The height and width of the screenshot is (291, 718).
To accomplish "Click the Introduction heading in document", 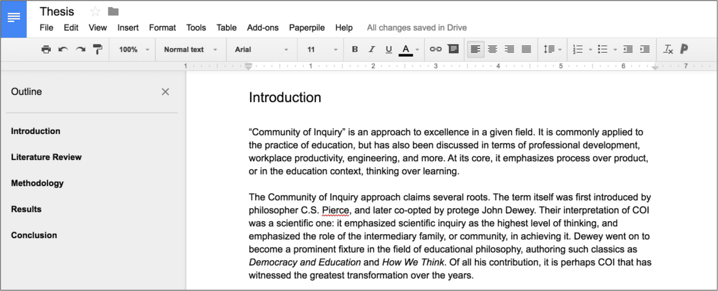I will tap(285, 97).
